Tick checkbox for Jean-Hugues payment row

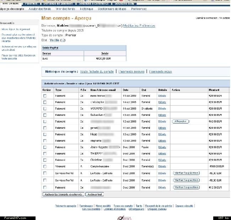[45, 147]
